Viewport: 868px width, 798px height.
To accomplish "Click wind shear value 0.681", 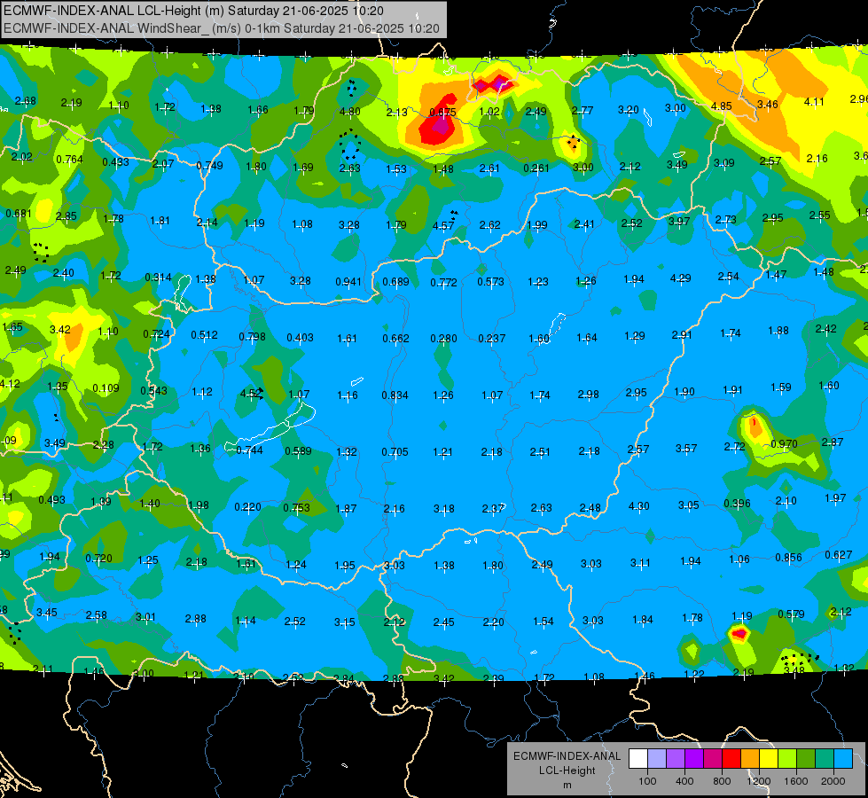I will pyautogui.click(x=19, y=214).
